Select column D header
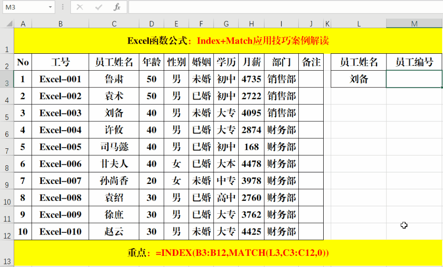 [x=151, y=24]
